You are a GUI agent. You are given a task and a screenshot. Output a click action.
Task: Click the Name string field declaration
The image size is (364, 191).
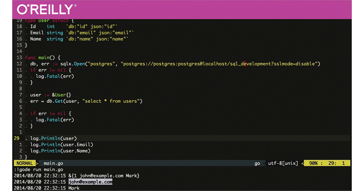point(79,39)
